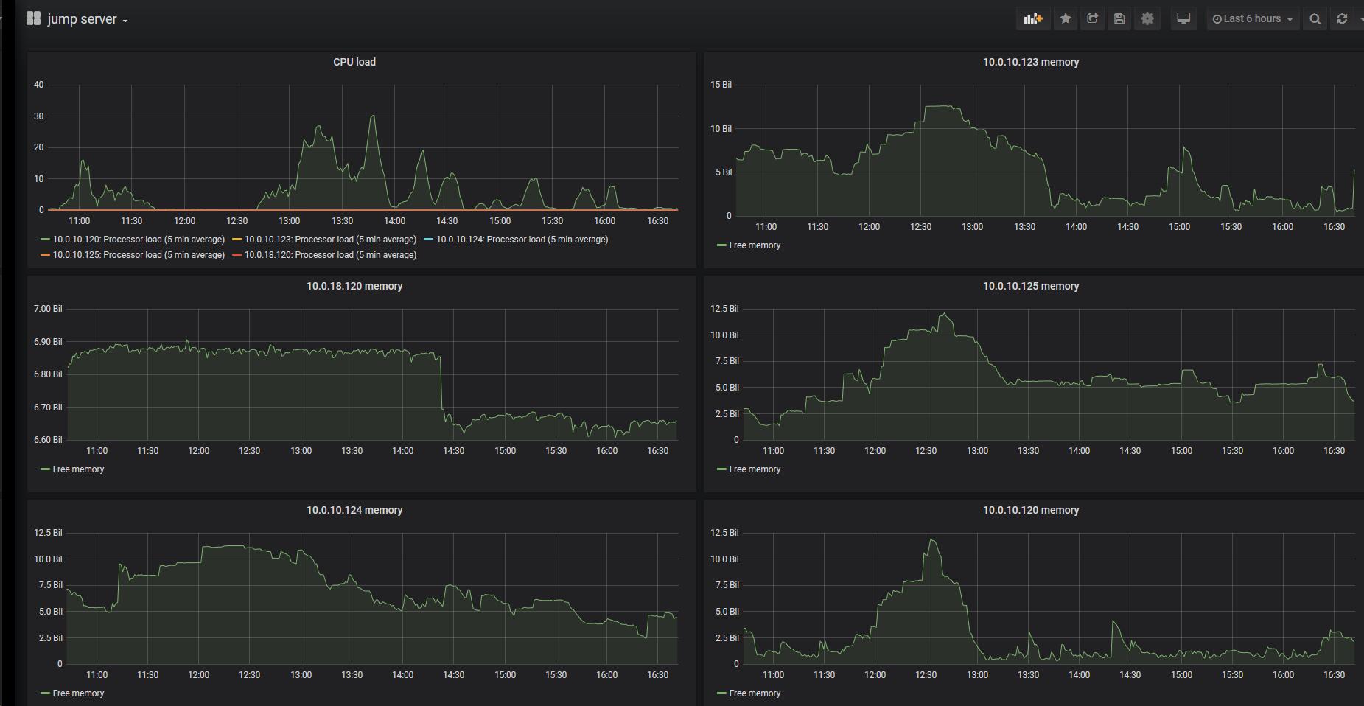This screenshot has width=1364, height=706.
Task: Open the 10.0.10.124 memory panel menu
Action: (x=354, y=510)
